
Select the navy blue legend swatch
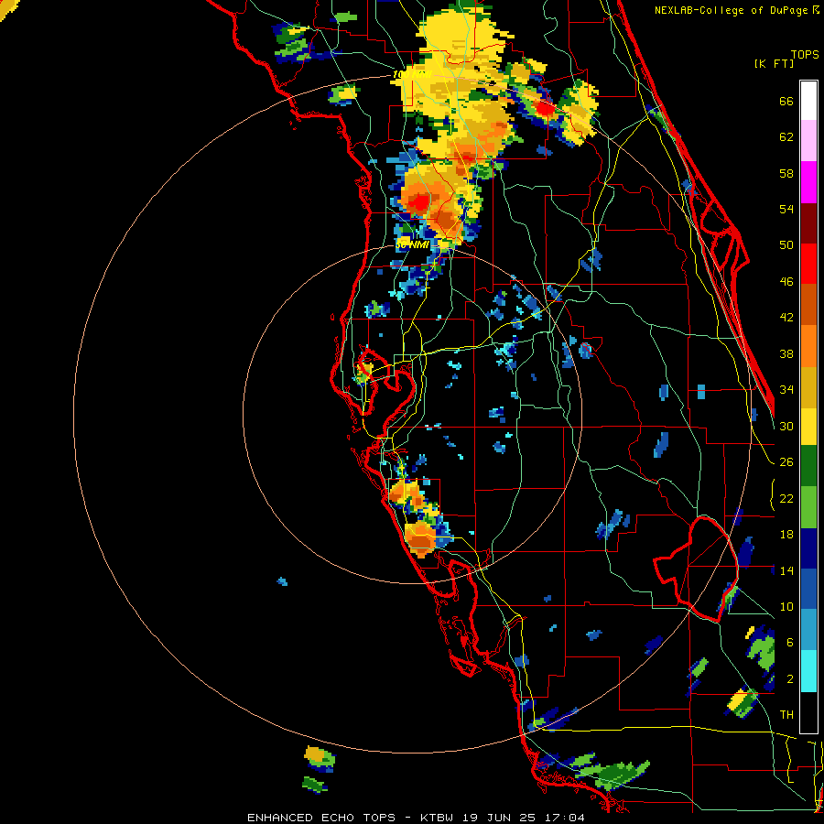[808, 548]
